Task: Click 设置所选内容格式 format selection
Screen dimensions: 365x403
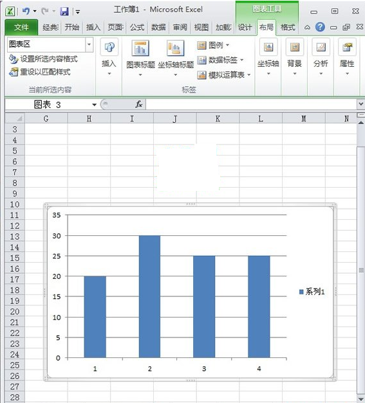Action: 43,59
